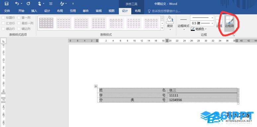Enable the Header Row (标题行) checkbox

click(3, 18)
